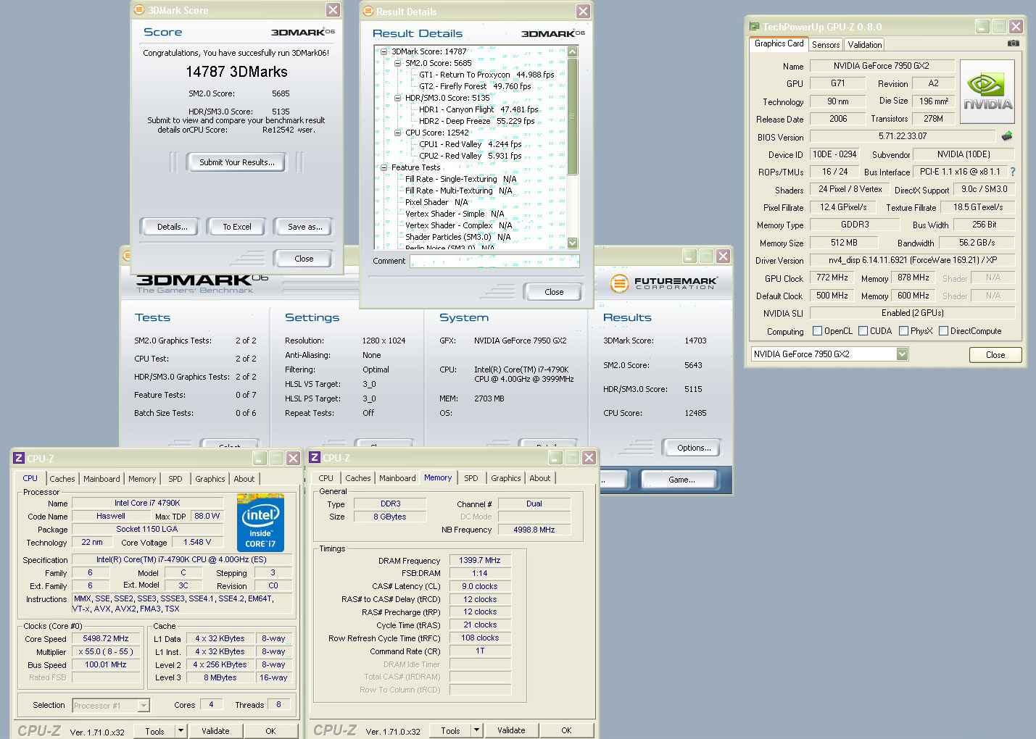Image resolution: width=1036 pixels, height=739 pixels.
Task: Check the PhysX checkbox
Action: pos(904,331)
